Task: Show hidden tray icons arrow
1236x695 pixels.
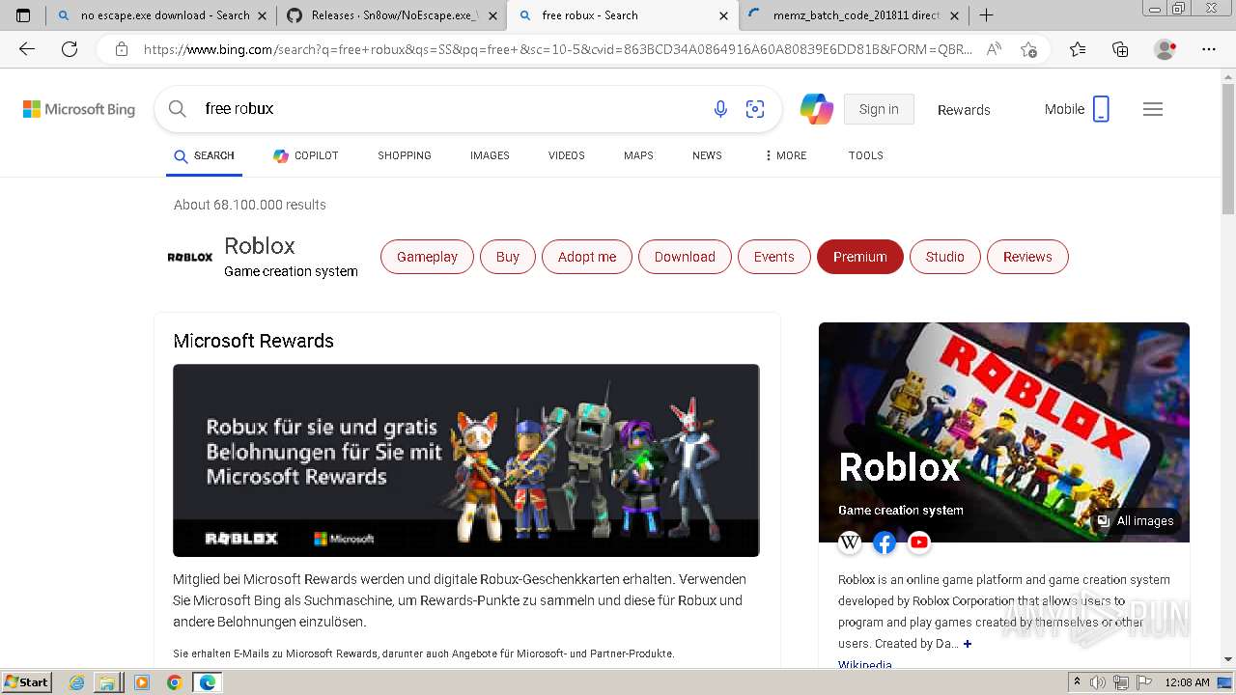Action: (x=1077, y=682)
